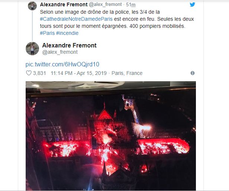Open the large Alexandre Fremont display name
This screenshot has height=191, width=229.
[x=70, y=45]
